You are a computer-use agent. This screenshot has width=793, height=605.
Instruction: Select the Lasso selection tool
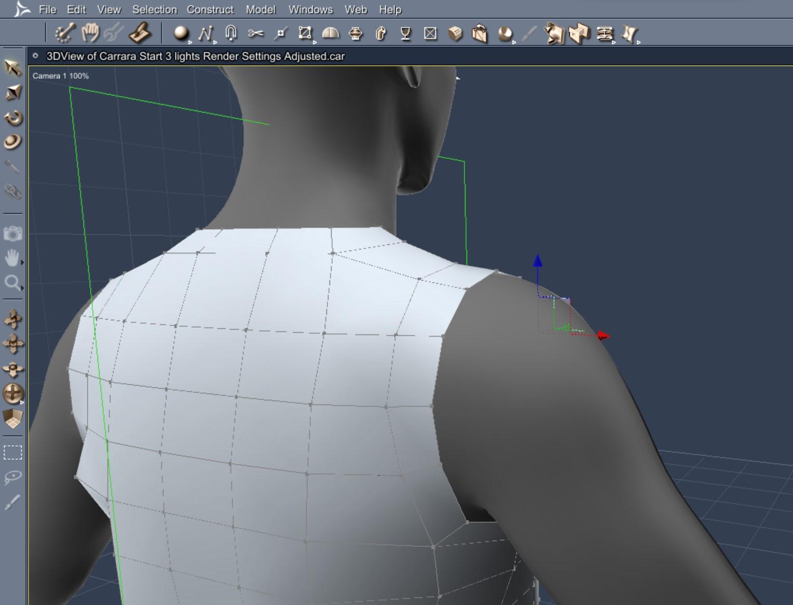tap(13, 477)
